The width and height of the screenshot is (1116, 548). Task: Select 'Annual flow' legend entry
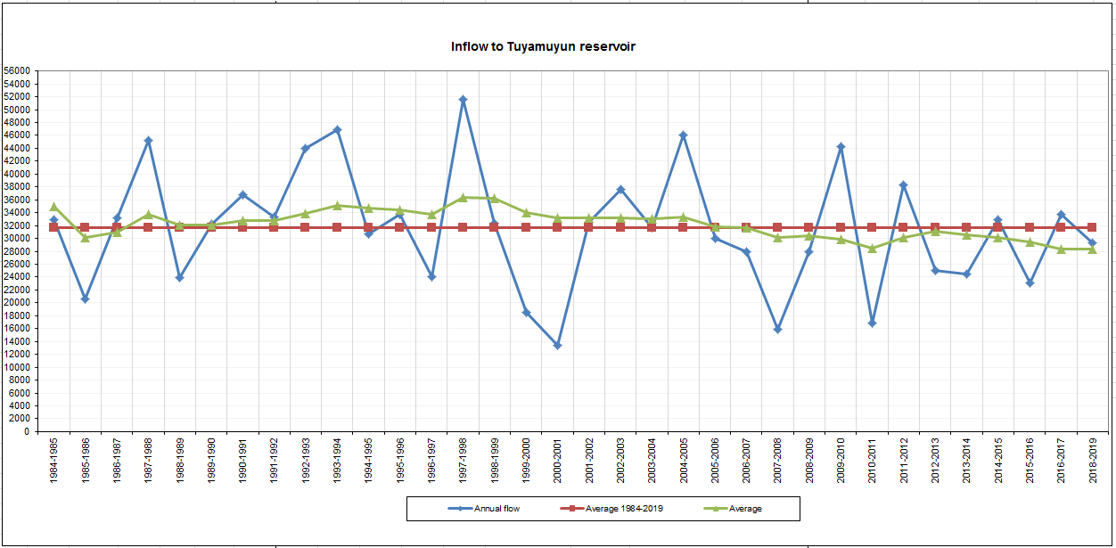coord(497,509)
